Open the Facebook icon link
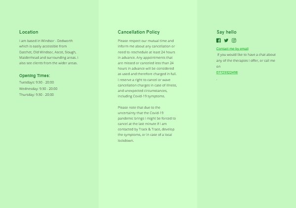296x208 pixels. click(x=219, y=41)
